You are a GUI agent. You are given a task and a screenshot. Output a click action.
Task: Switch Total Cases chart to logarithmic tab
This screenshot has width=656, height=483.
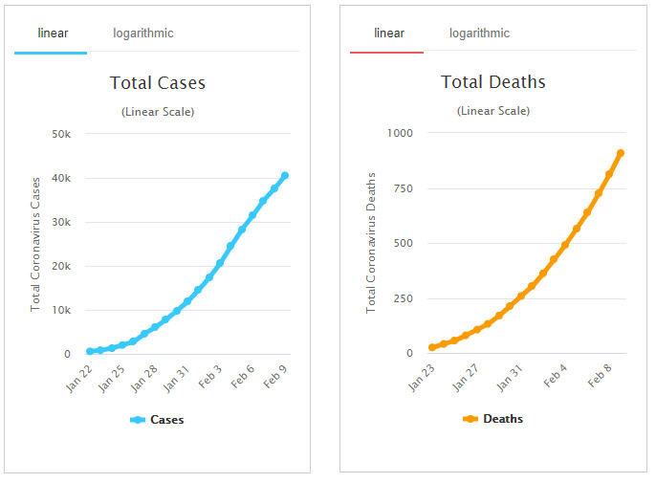(x=143, y=33)
